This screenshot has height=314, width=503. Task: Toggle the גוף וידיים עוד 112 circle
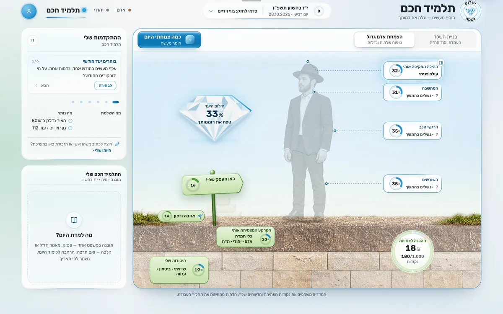pyautogui.click(x=70, y=128)
